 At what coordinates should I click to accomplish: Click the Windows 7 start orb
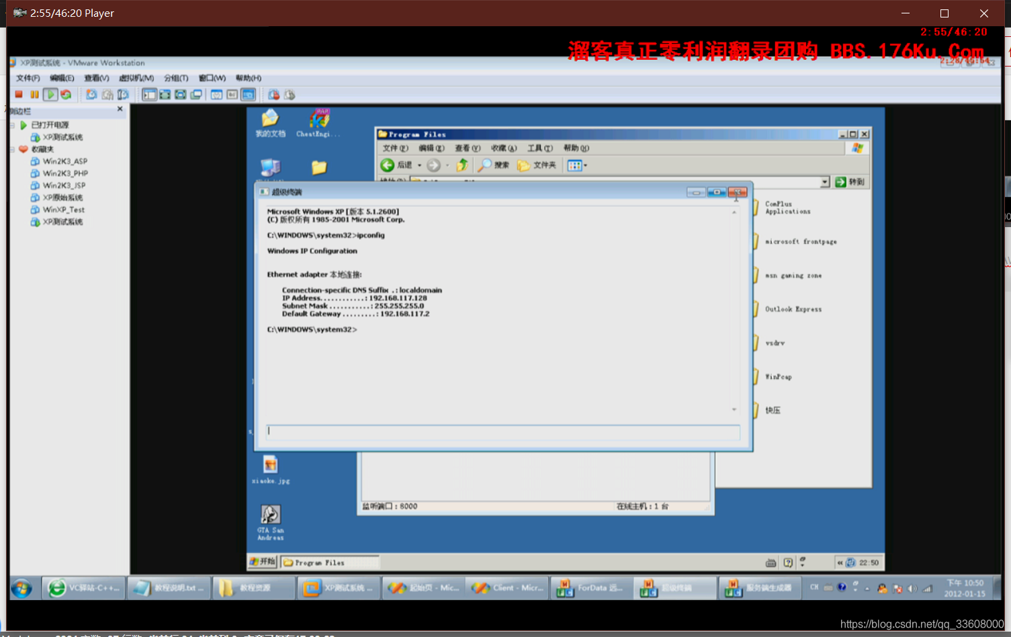(x=21, y=589)
